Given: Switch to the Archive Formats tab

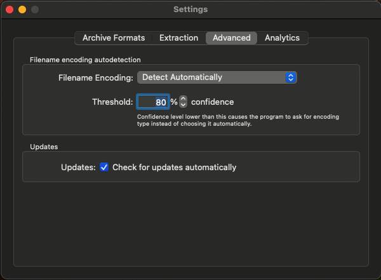Looking at the screenshot, I should pos(114,38).
